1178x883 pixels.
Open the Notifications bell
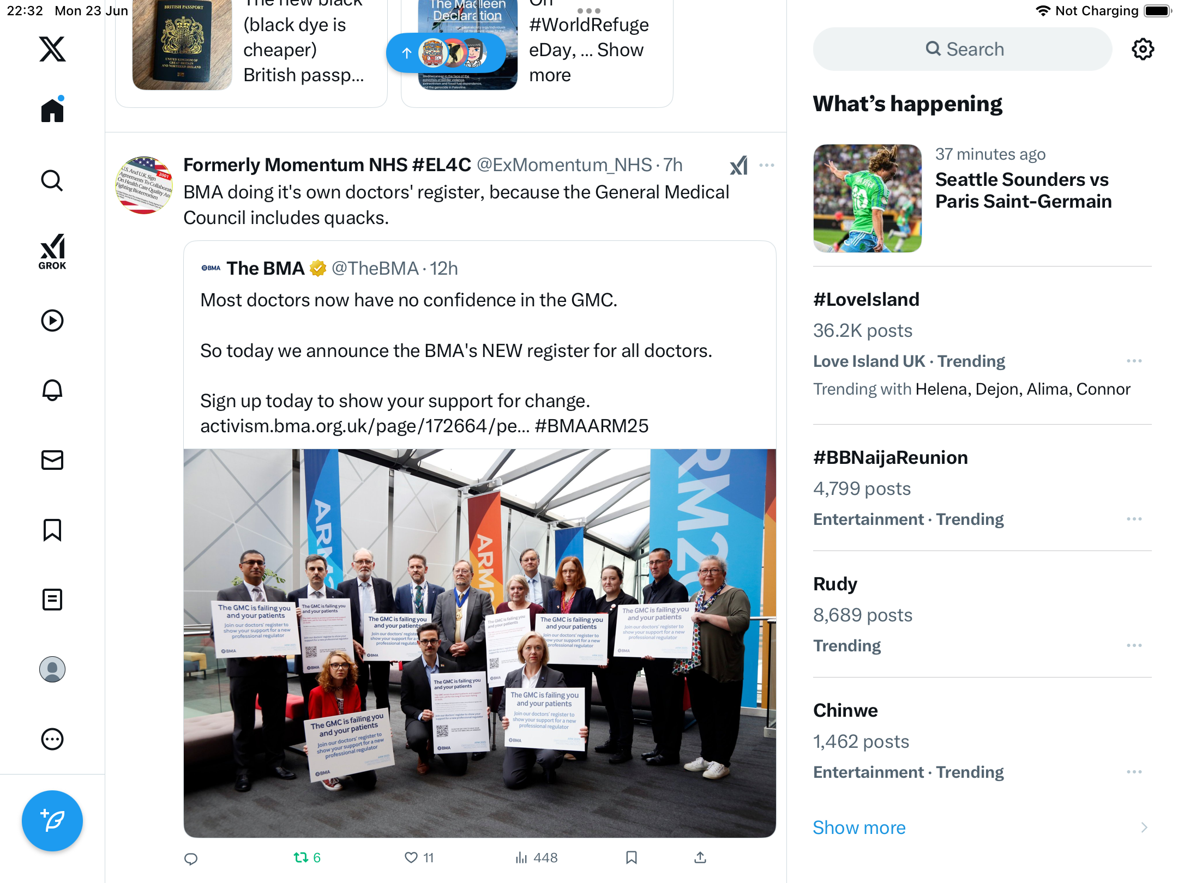click(52, 390)
